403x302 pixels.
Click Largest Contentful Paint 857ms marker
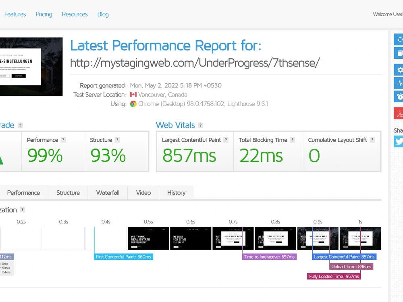[344, 257]
